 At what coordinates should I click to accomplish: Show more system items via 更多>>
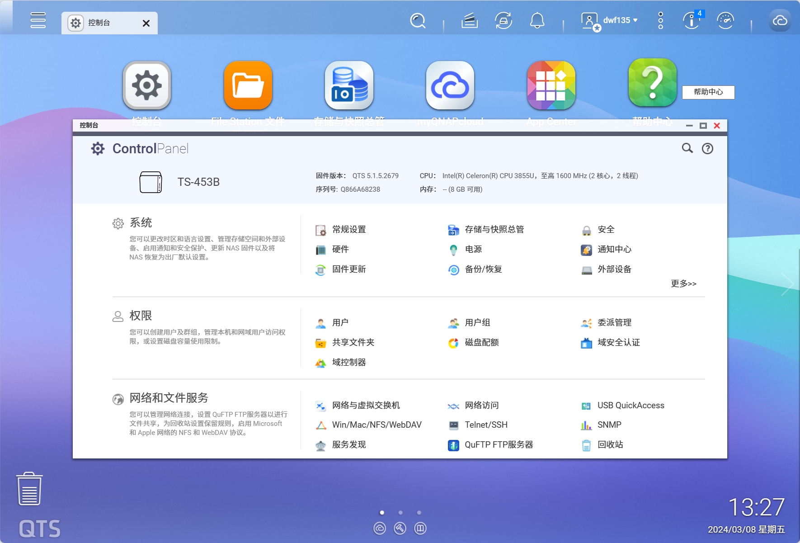click(683, 283)
